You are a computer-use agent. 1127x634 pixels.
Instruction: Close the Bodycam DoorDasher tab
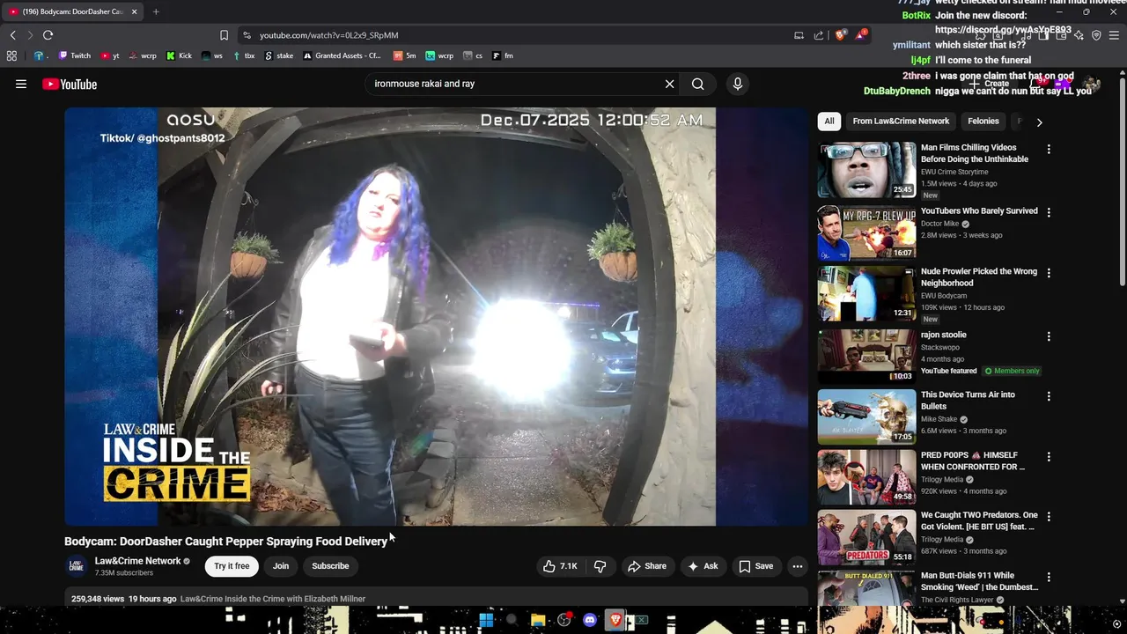(134, 11)
